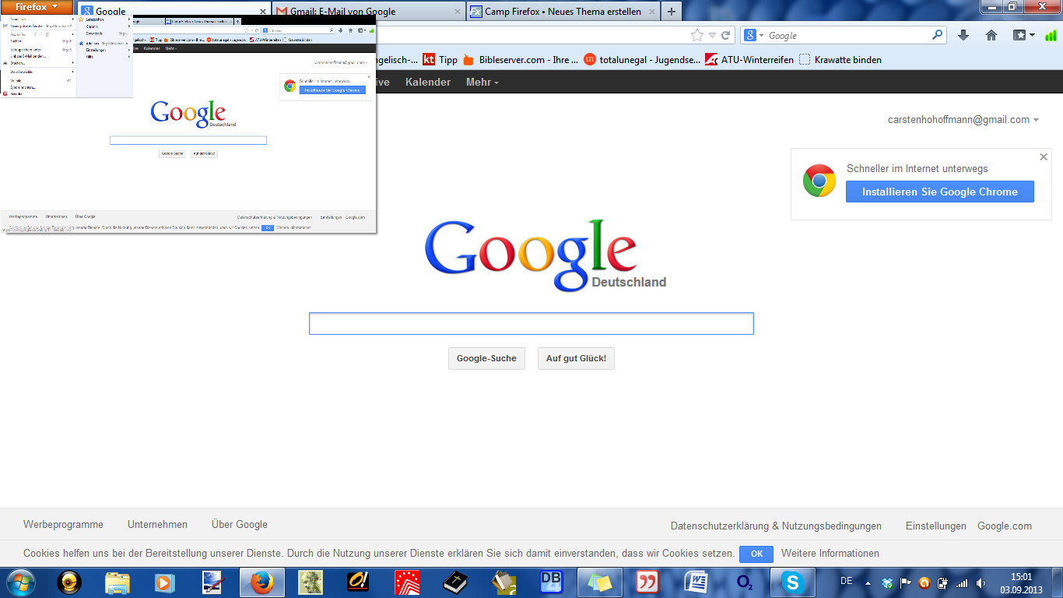Accept cookies with the OK button
The height and width of the screenshot is (598, 1063).
tap(756, 554)
